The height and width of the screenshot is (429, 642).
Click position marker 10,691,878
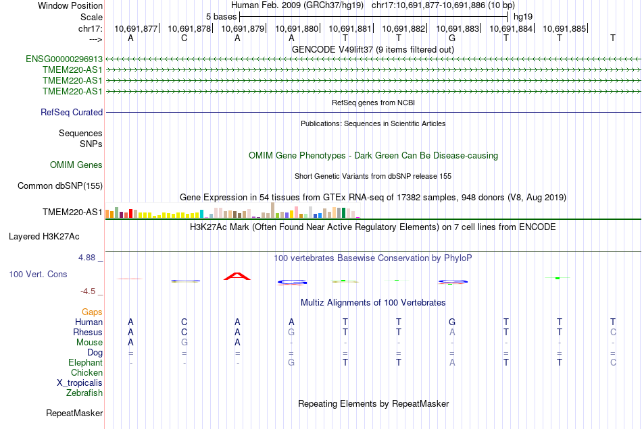190,28
